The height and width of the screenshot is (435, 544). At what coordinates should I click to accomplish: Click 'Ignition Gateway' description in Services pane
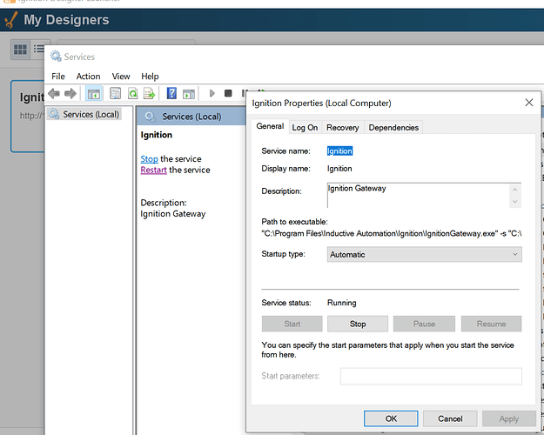point(173,214)
